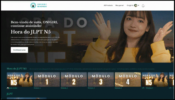Click the Onigiri A profile avatar
Image resolution: width=175 pixels, height=100 pixels.
coord(135,5)
